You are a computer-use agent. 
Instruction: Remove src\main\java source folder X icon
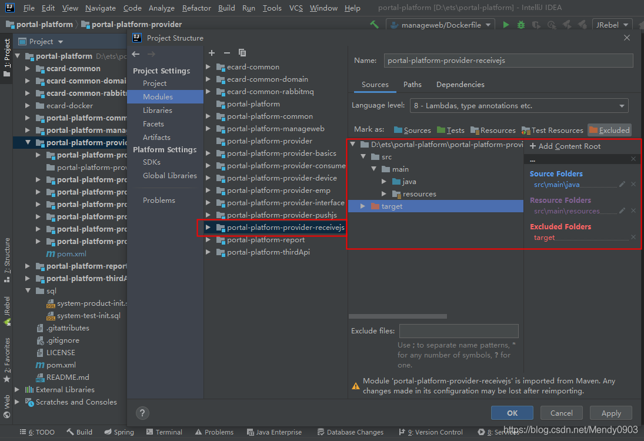click(633, 185)
